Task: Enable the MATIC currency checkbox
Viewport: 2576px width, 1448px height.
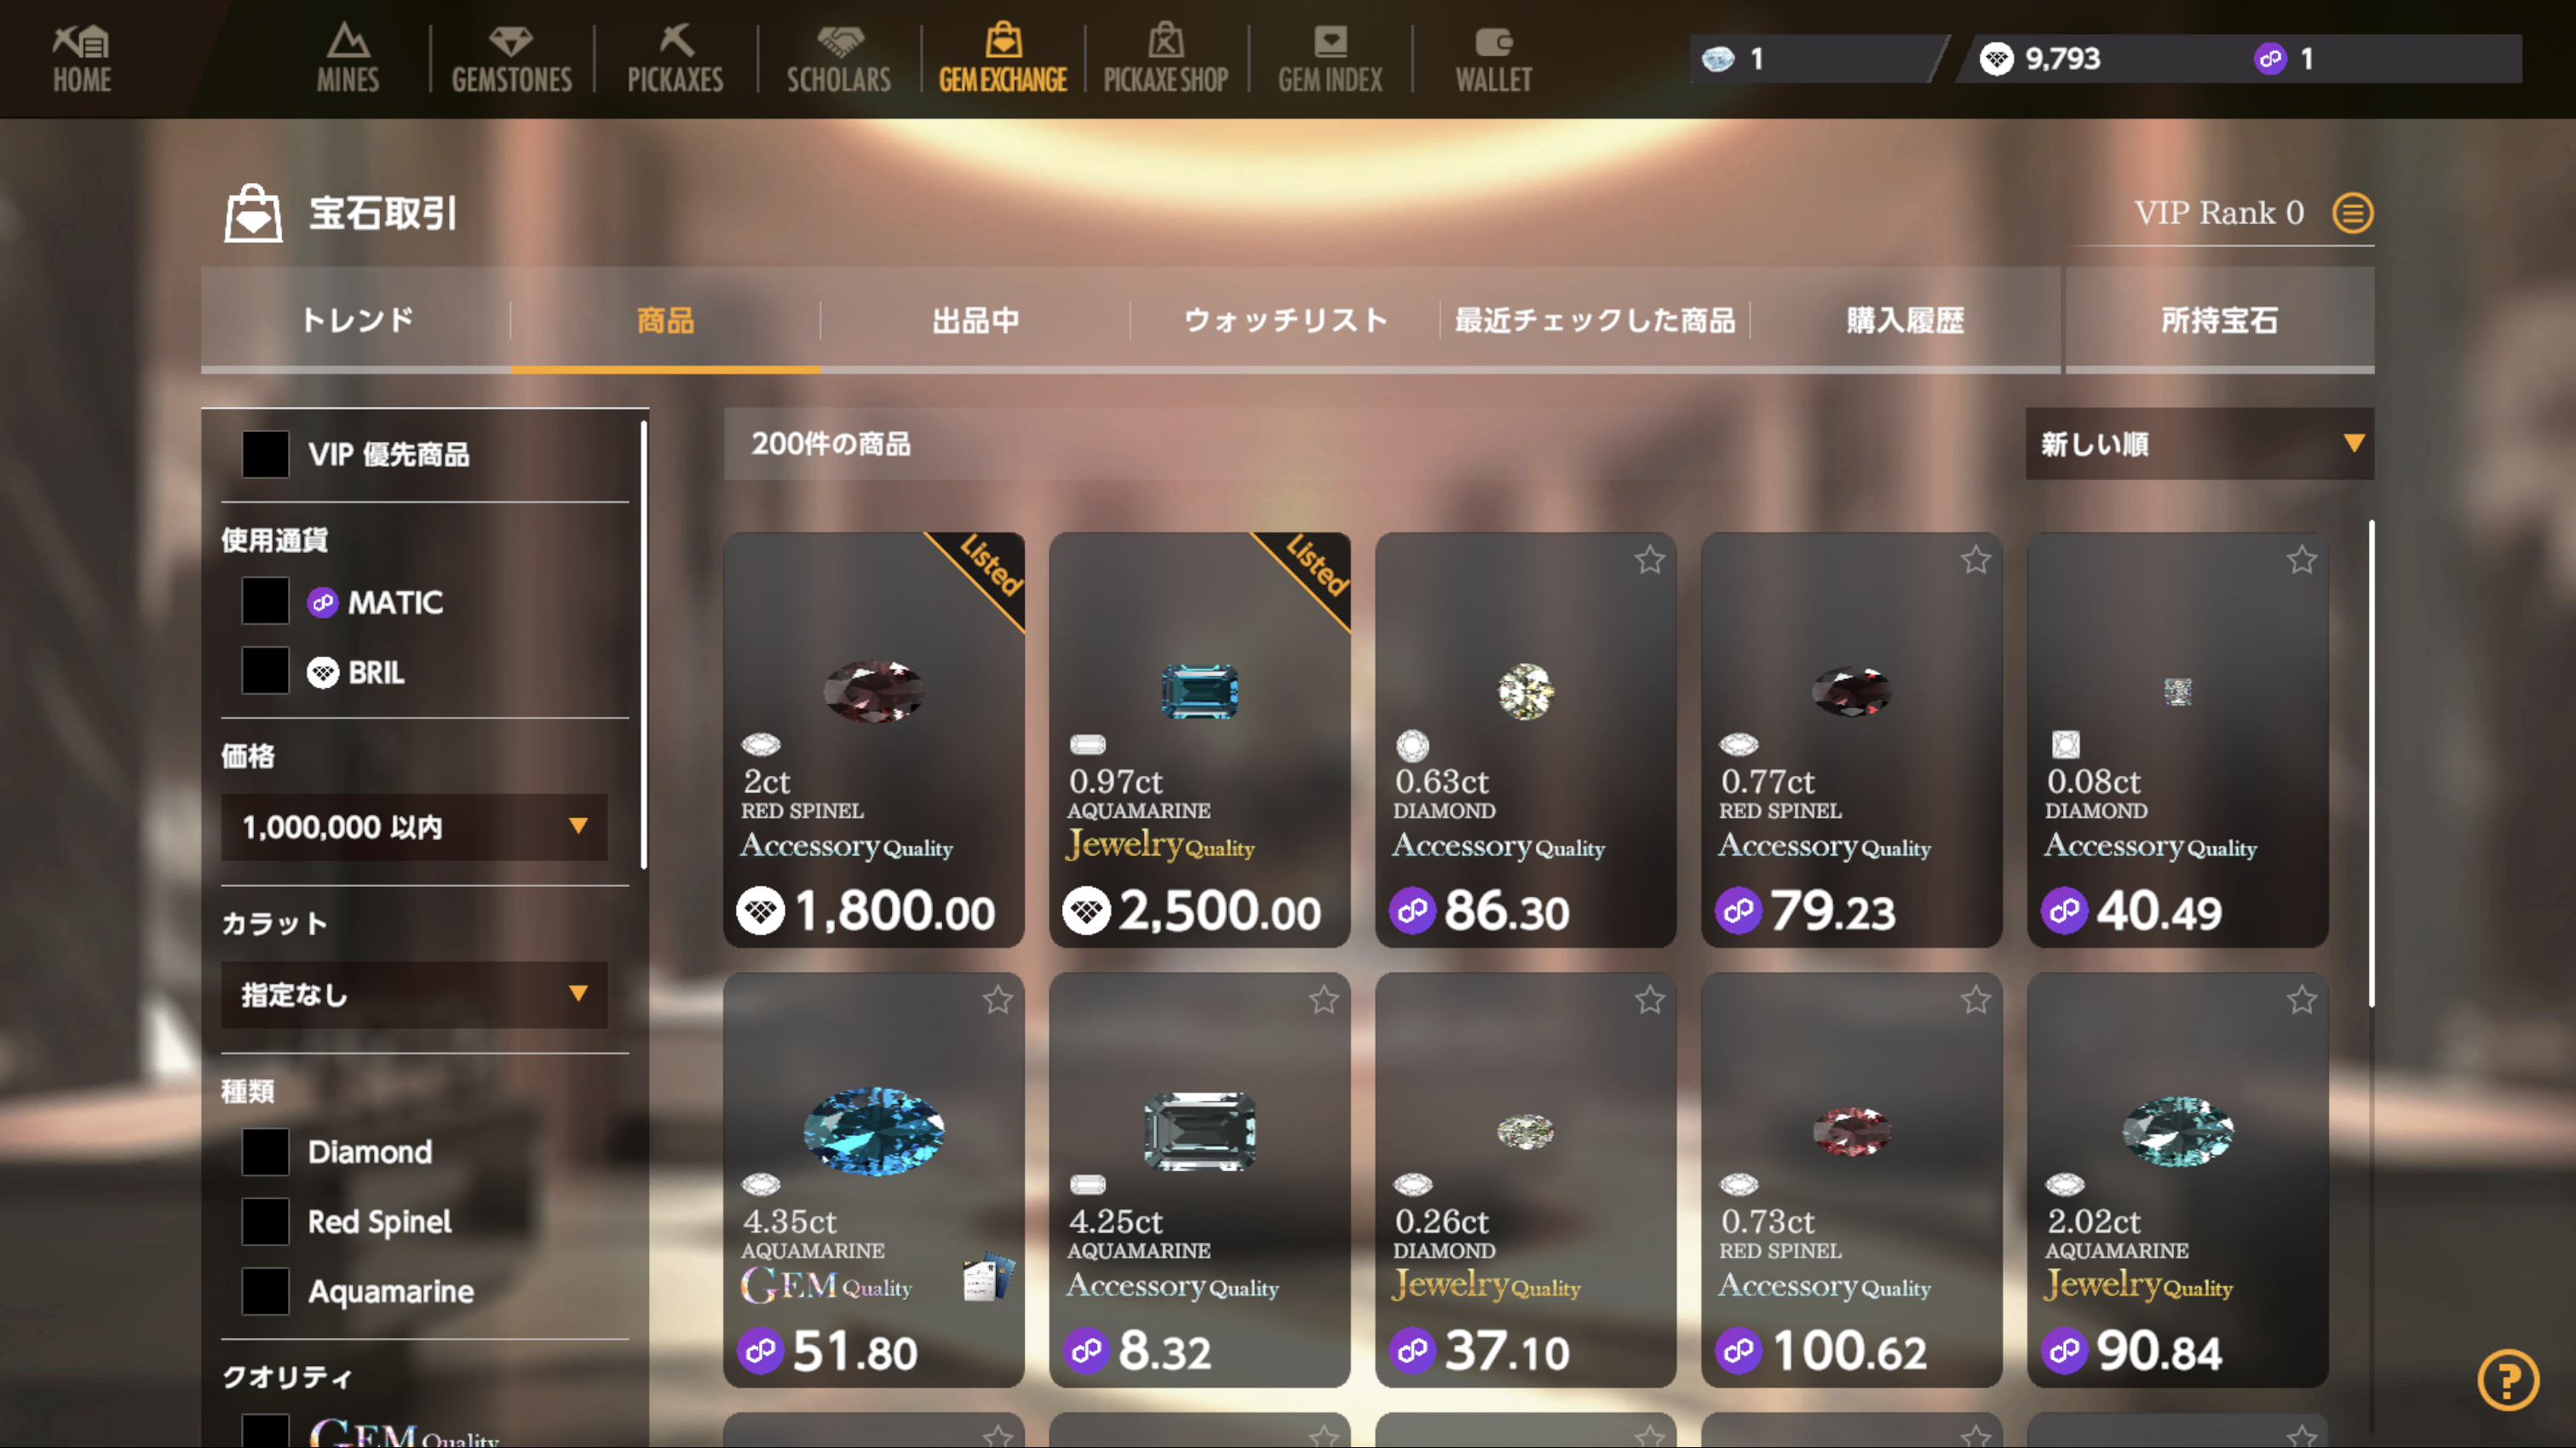Action: pyautogui.click(x=265, y=601)
